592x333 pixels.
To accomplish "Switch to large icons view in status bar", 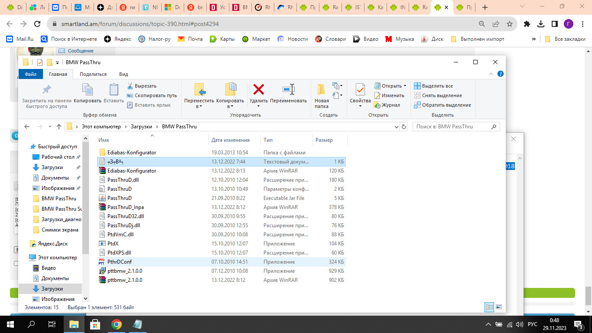I will (499, 307).
